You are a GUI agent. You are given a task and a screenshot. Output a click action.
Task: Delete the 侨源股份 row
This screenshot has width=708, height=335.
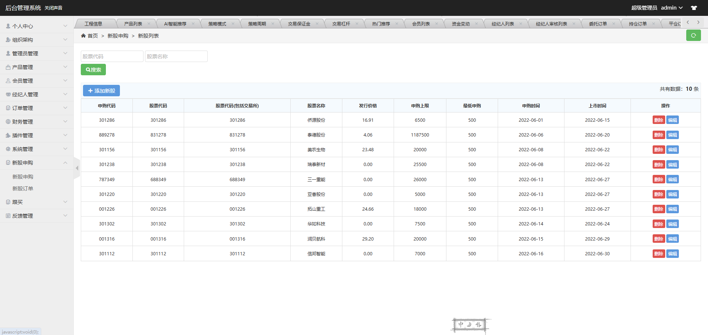[659, 120]
